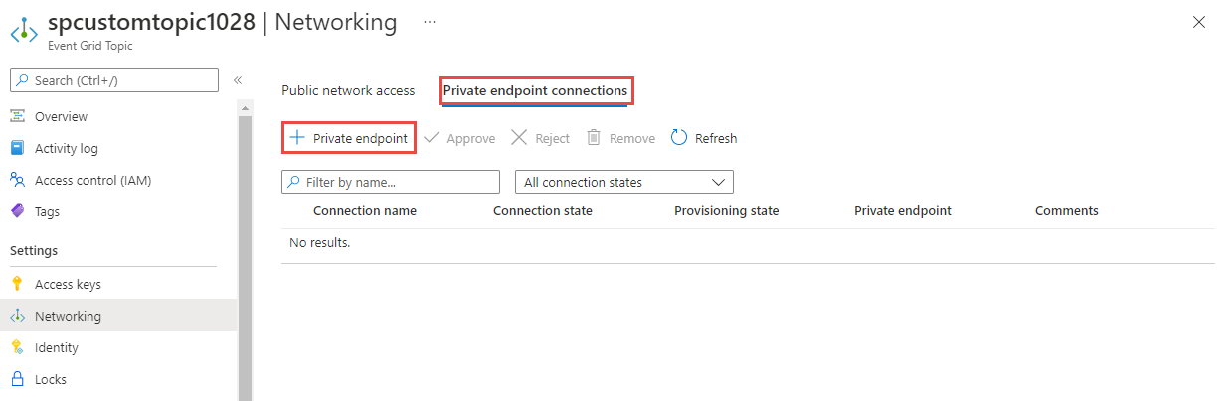Collapse the sidebar with double chevron

pyautogui.click(x=238, y=80)
